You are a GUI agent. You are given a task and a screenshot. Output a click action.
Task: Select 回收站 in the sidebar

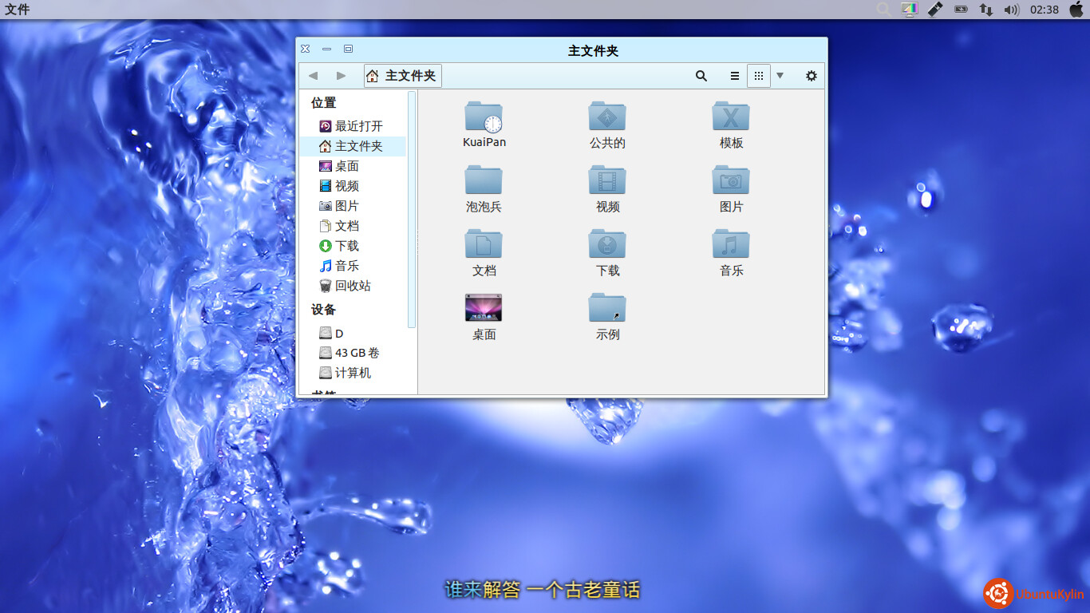point(352,286)
